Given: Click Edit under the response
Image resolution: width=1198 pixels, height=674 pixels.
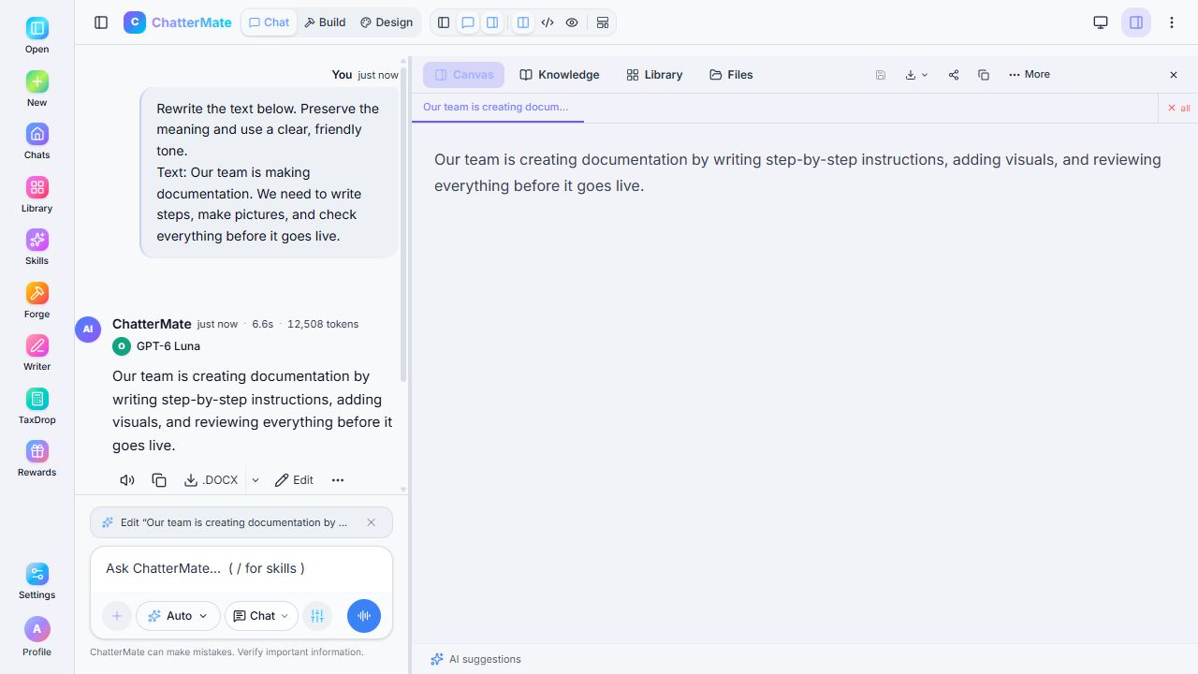Looking at the screenshot, I should click(294, 480).
